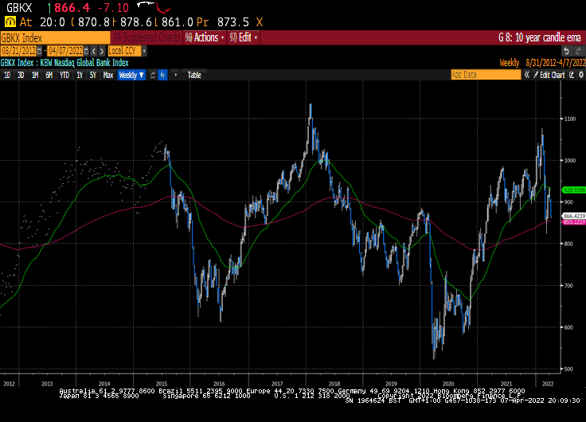Image resolution: width=586 pixels, height=422 pixels.
Task: Select the 3D time range
Action: (x=21, y=75)
